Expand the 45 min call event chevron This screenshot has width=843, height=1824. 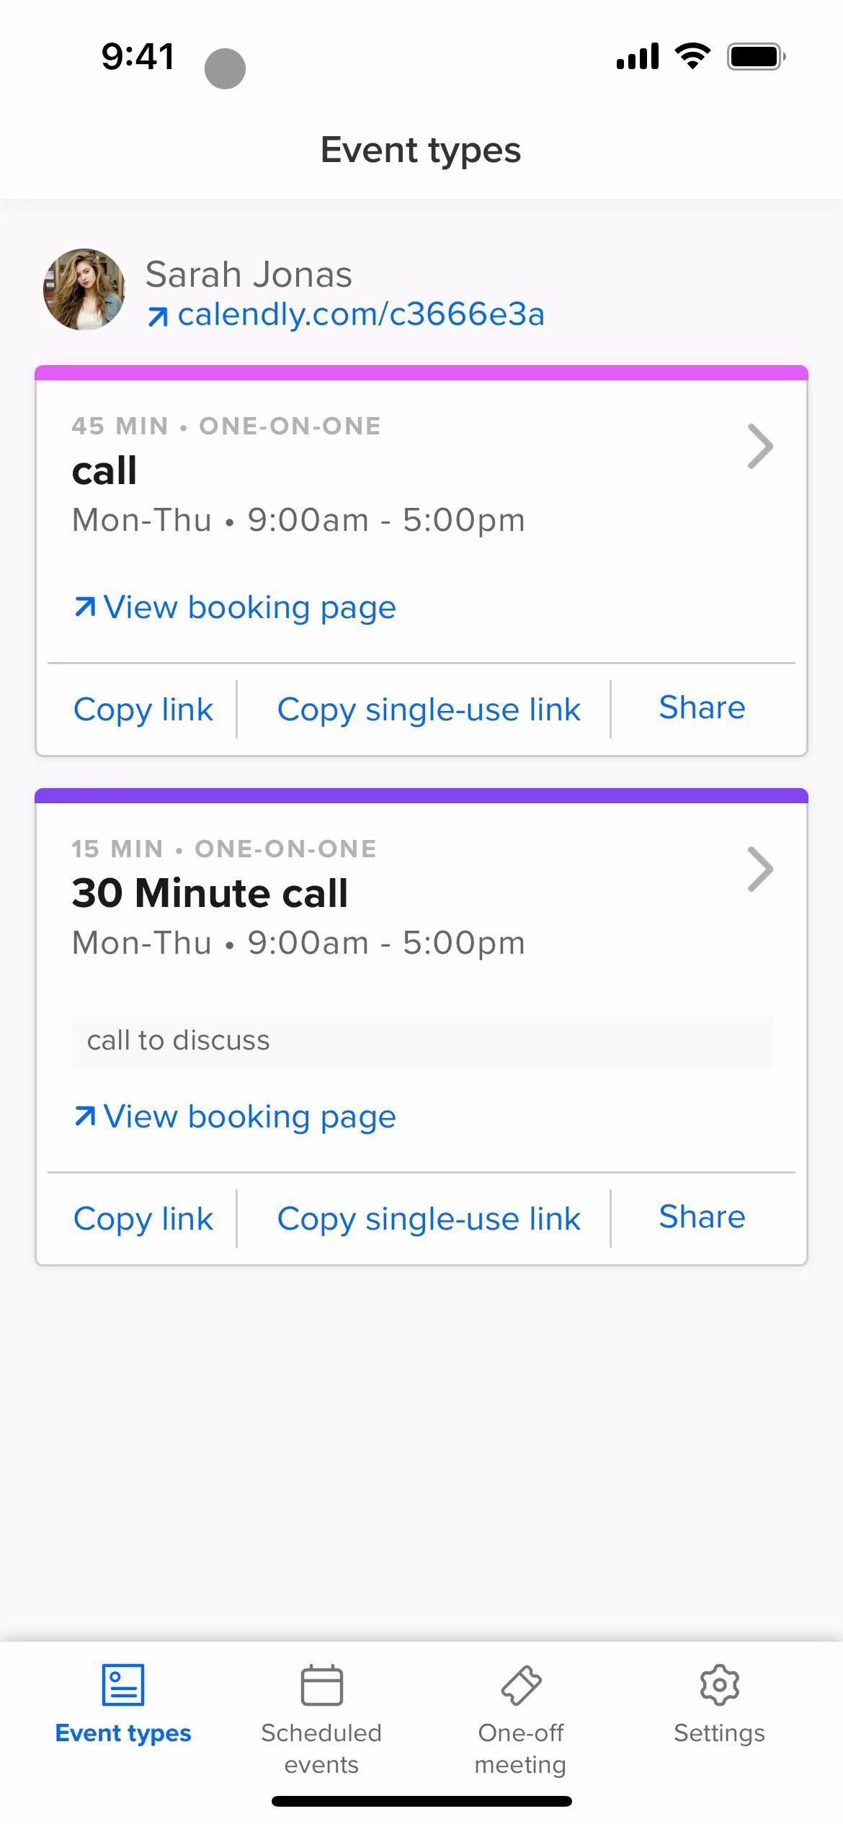(x=760, y=447)
